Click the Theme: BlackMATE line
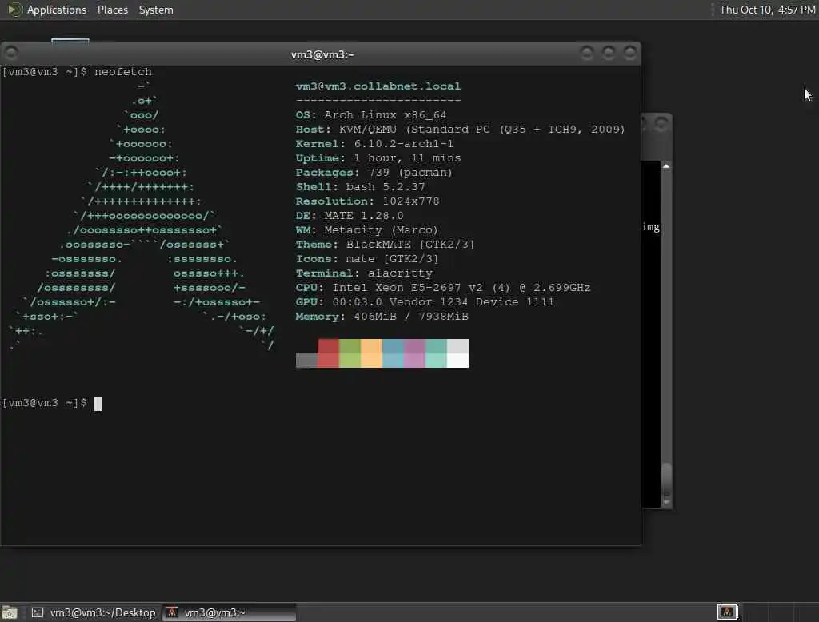819x622 pixels. (385, 245)
